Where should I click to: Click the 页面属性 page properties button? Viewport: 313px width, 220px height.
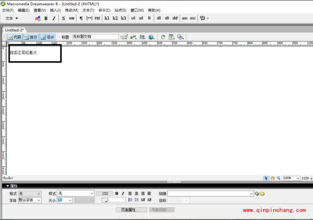tap(131, 210)
